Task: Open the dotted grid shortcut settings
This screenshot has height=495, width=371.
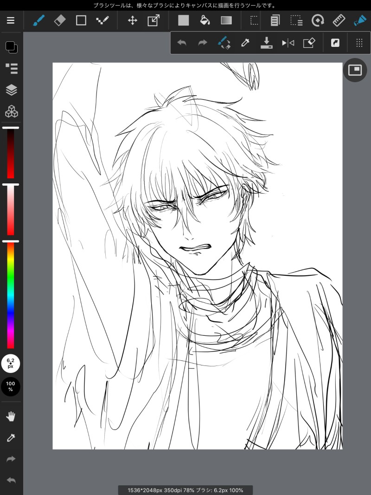Action: pyautogui.click(x=359, y=43)
